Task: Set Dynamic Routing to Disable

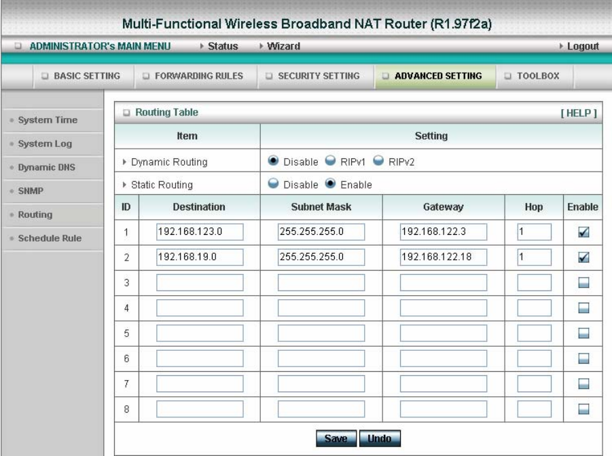Action: tap(273, 160)
